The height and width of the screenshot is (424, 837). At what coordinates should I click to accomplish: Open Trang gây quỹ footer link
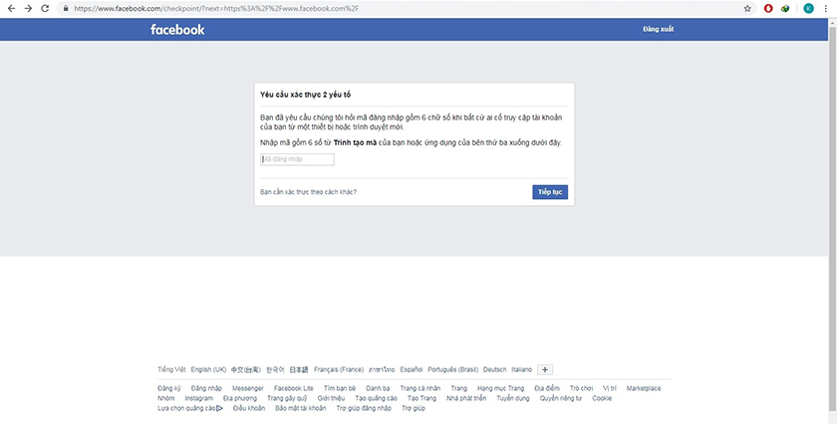pyautogui.click(x=287, y=398)
